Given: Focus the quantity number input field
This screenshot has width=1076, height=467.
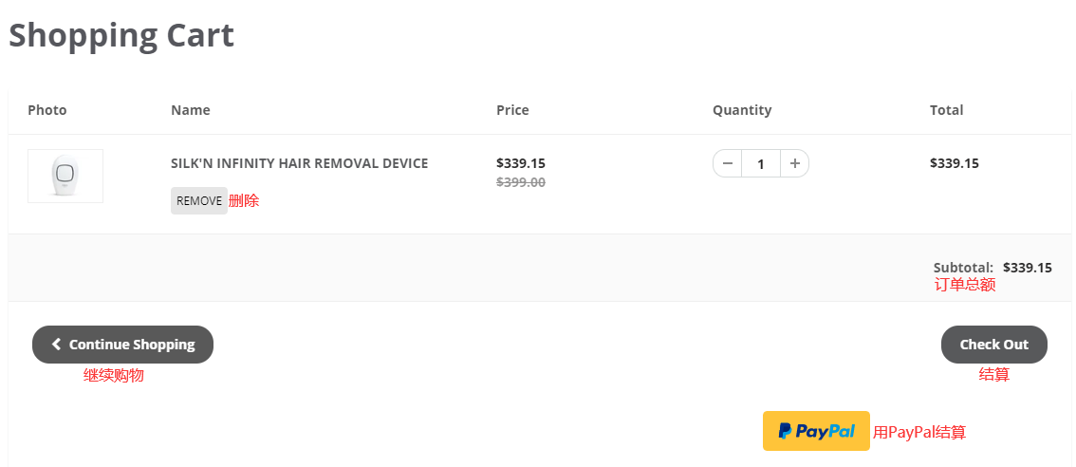Looking at the screenshot, I should [x=761, y=164].
